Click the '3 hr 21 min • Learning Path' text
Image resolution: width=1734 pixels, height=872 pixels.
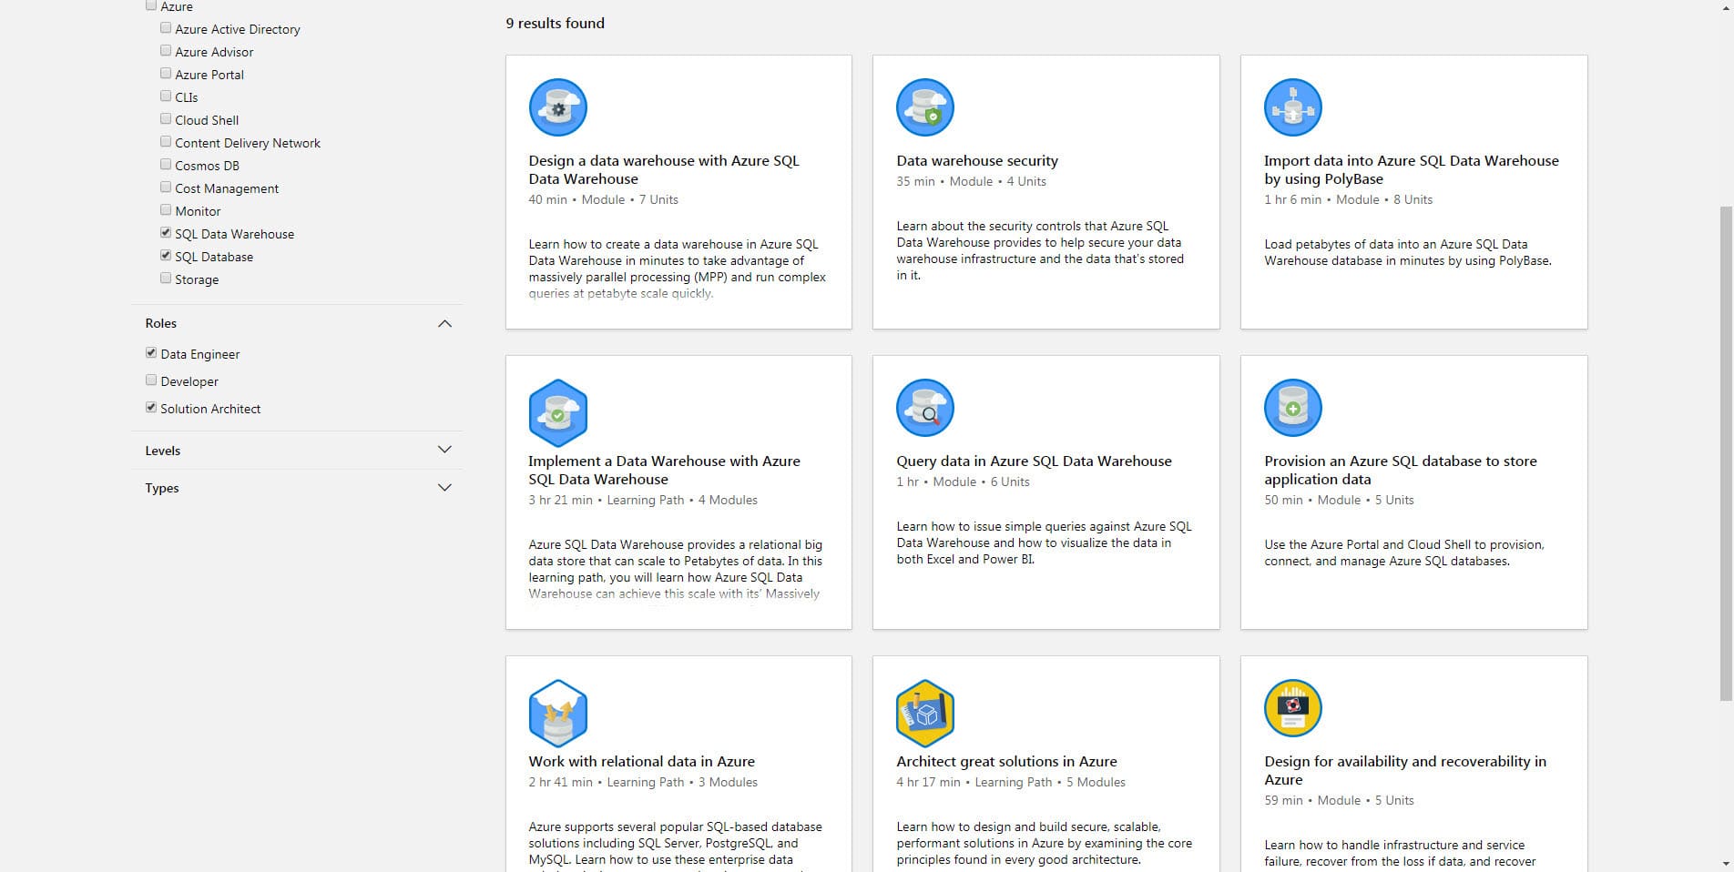click(606, 500)
